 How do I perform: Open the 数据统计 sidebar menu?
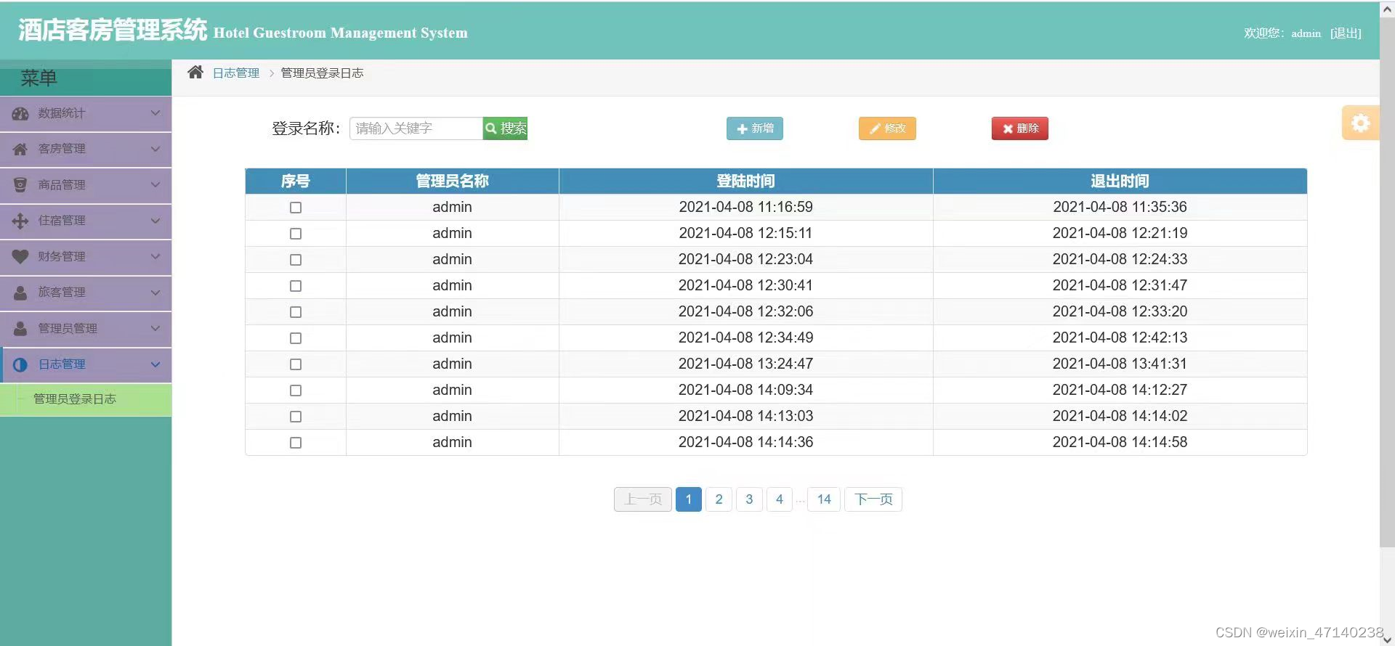point(86,114)
